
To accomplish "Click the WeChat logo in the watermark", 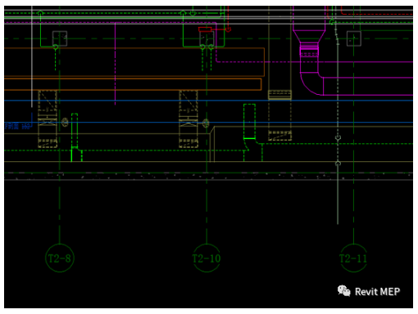I will coord(344,291).
